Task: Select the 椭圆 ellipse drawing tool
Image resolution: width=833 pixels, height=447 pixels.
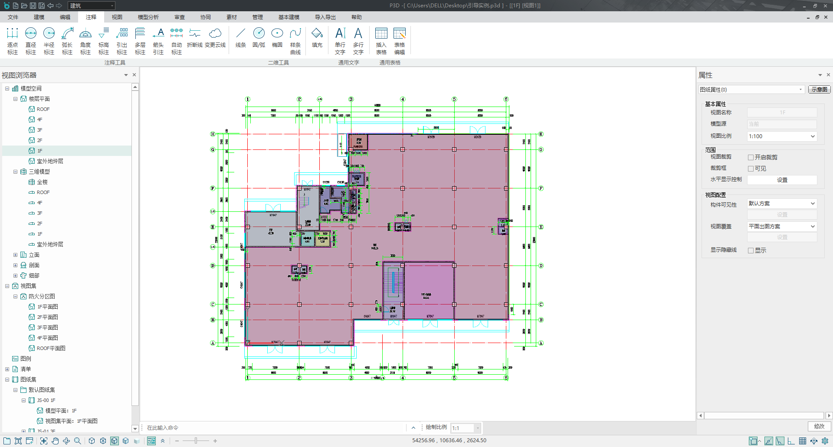Action: point(277,38)
